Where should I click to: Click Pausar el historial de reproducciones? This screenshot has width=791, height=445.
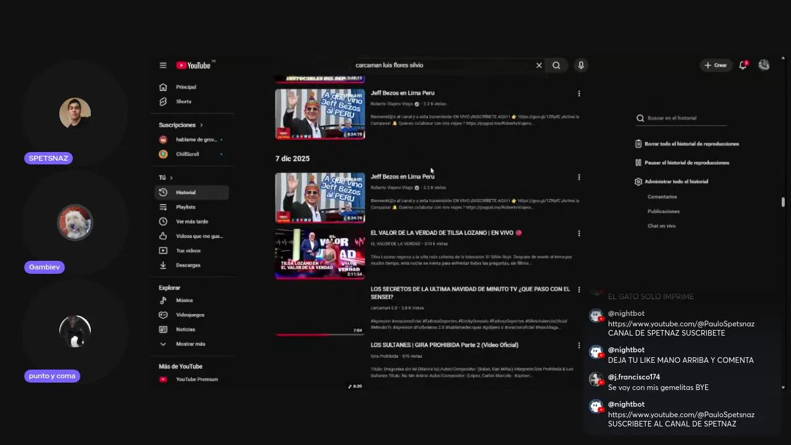click(682, 163)
